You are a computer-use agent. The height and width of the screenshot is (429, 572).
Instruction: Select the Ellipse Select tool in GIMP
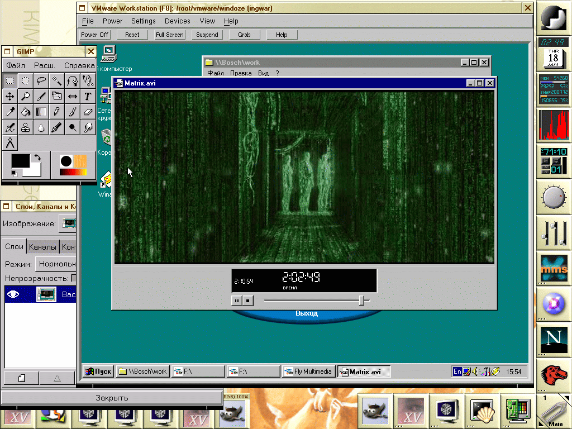point(26,80)
